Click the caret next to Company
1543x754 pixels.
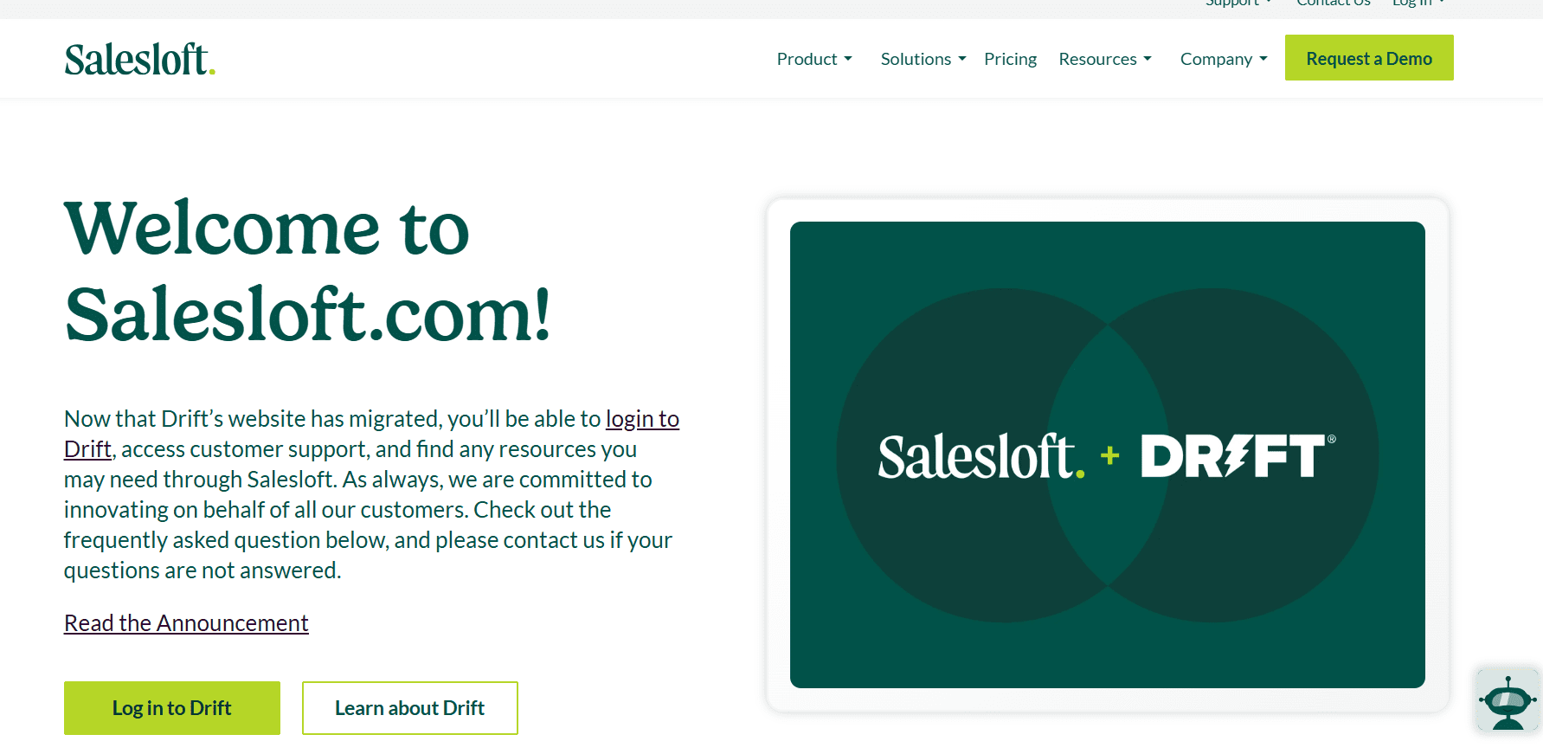click(1263, 59)
